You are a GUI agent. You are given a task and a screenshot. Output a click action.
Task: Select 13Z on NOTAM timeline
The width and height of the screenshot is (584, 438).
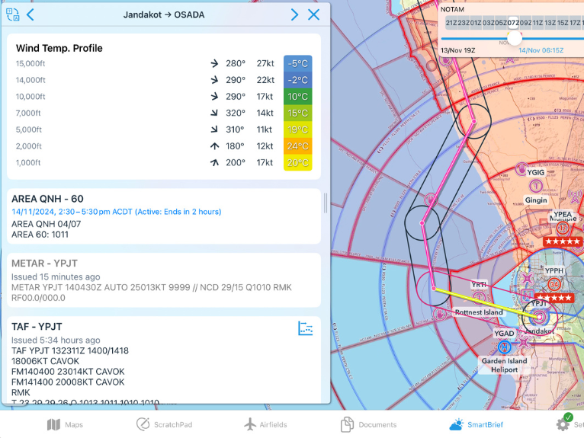pyautogui.click(x=550, y=23)
